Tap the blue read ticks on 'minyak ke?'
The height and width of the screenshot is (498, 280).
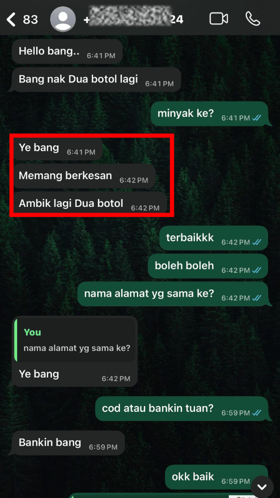point(257,118)
